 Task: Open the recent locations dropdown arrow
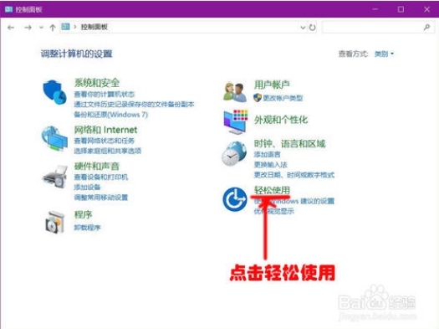(42, 28)
